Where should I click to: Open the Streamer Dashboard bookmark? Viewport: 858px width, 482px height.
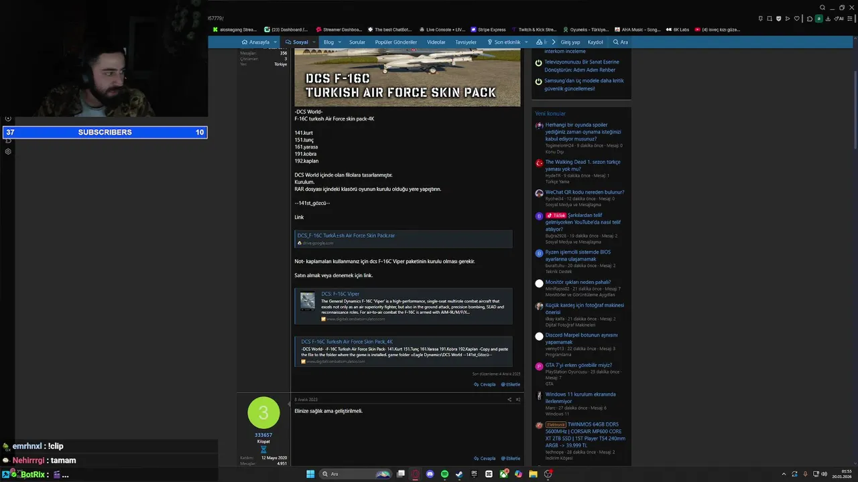[339, 29]
